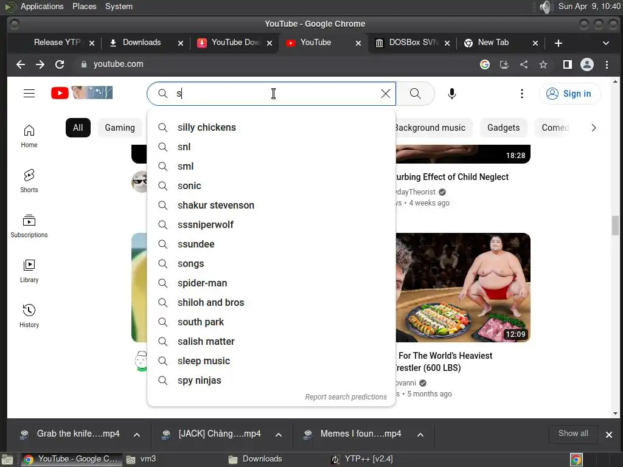Select the Gadgets category chip

503,128
